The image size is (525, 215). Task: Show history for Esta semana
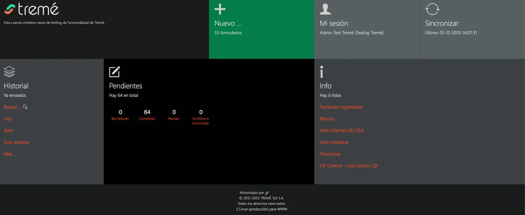click(17, 142)
